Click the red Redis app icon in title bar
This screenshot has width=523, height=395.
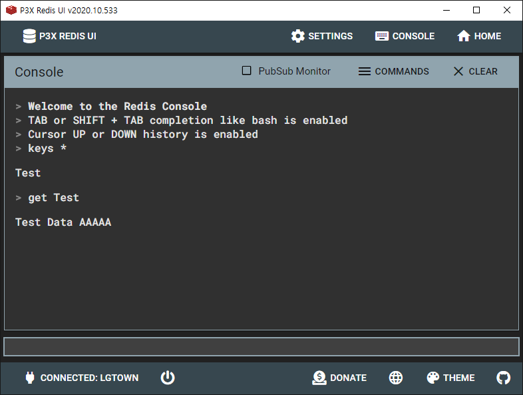coord(11,10)
